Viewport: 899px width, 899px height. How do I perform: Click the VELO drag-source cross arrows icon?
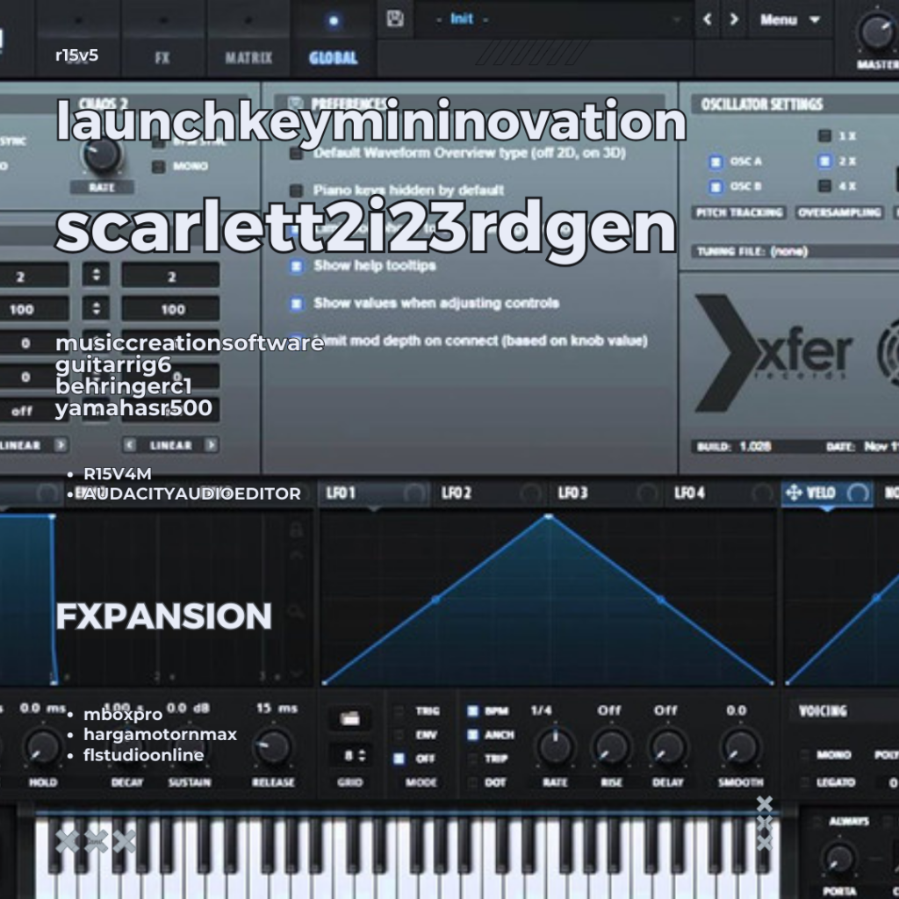pyautogui.click(x=794, y=493)
